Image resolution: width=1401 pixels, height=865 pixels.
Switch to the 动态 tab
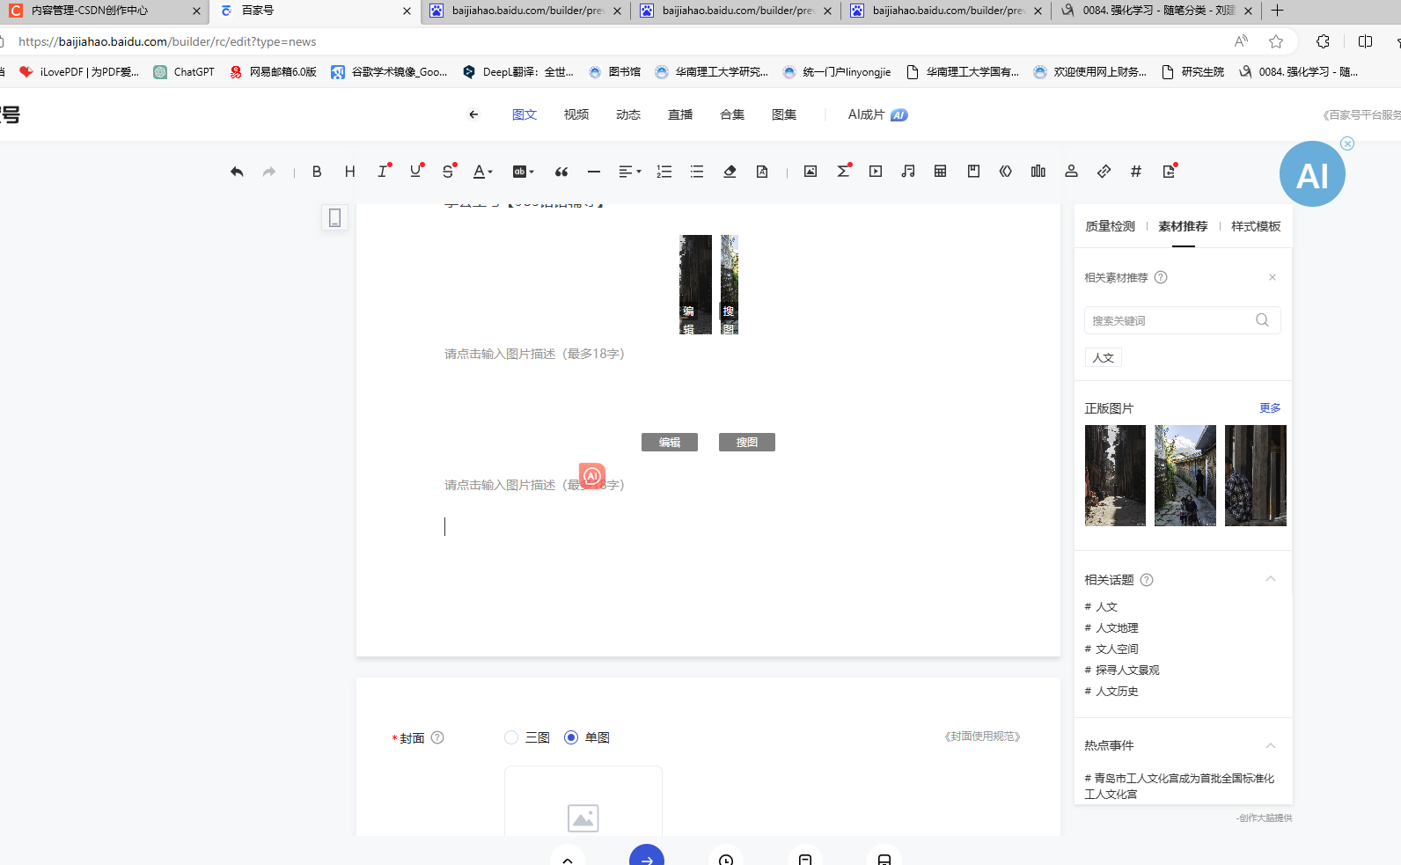tap(628, 114)
